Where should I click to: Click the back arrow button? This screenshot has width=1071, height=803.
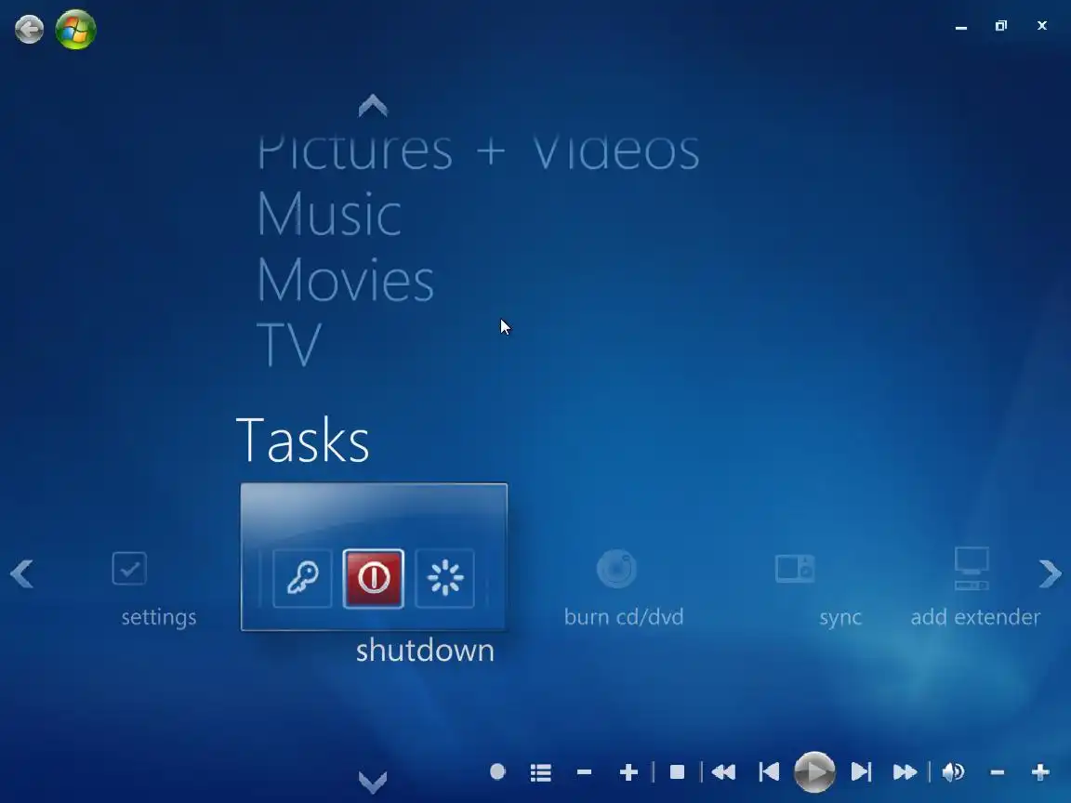tap(30, 30)
